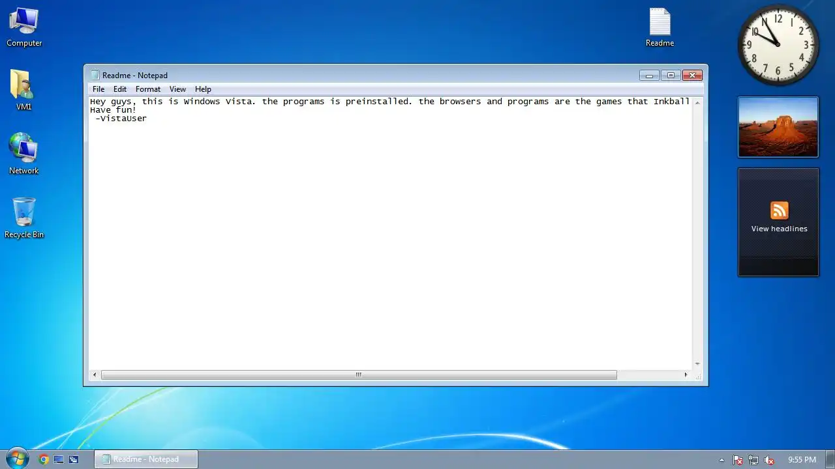Image resolution: width=835 pixels, height=469 pixels.
Task: Launch Chrome from the taskbar
Action: point(44,459)
